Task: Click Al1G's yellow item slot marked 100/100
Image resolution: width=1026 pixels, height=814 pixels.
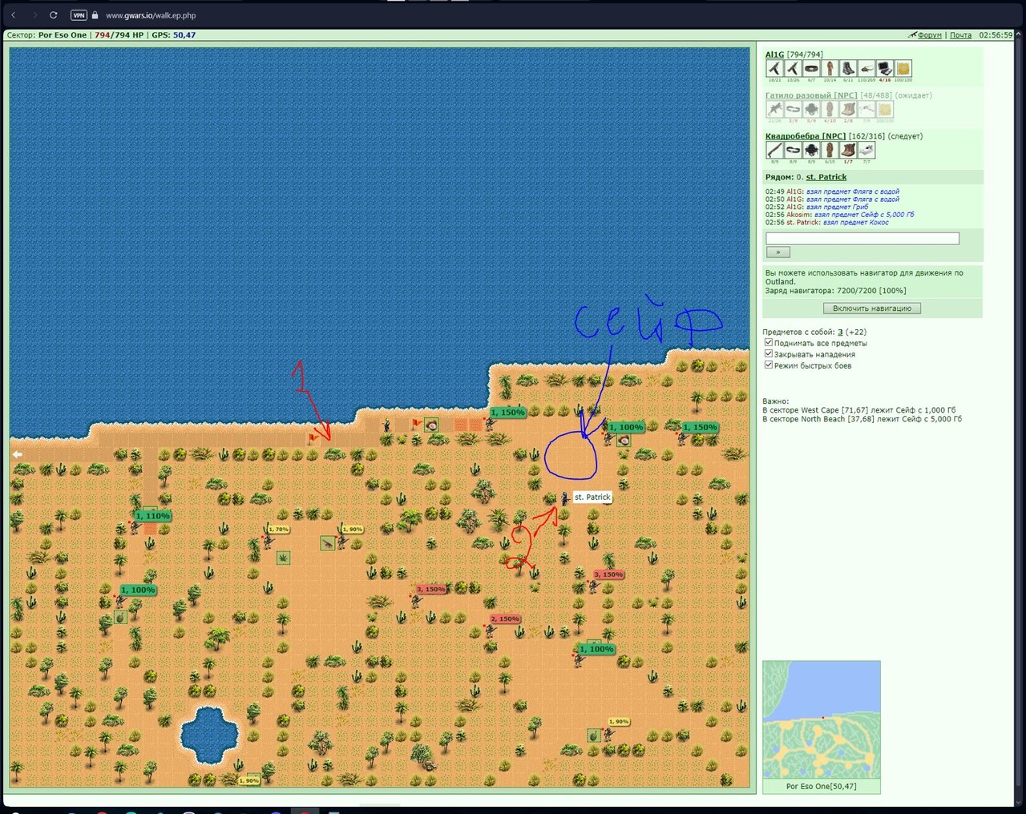Action: 903,69
